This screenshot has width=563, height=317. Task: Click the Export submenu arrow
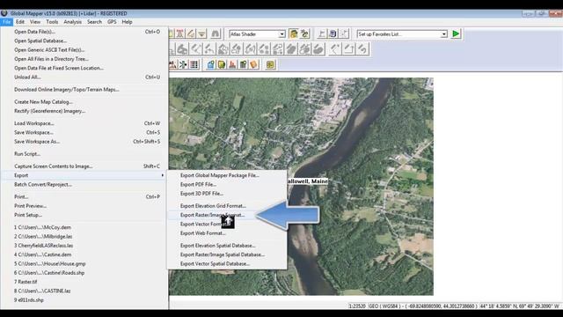click(162, 175)
